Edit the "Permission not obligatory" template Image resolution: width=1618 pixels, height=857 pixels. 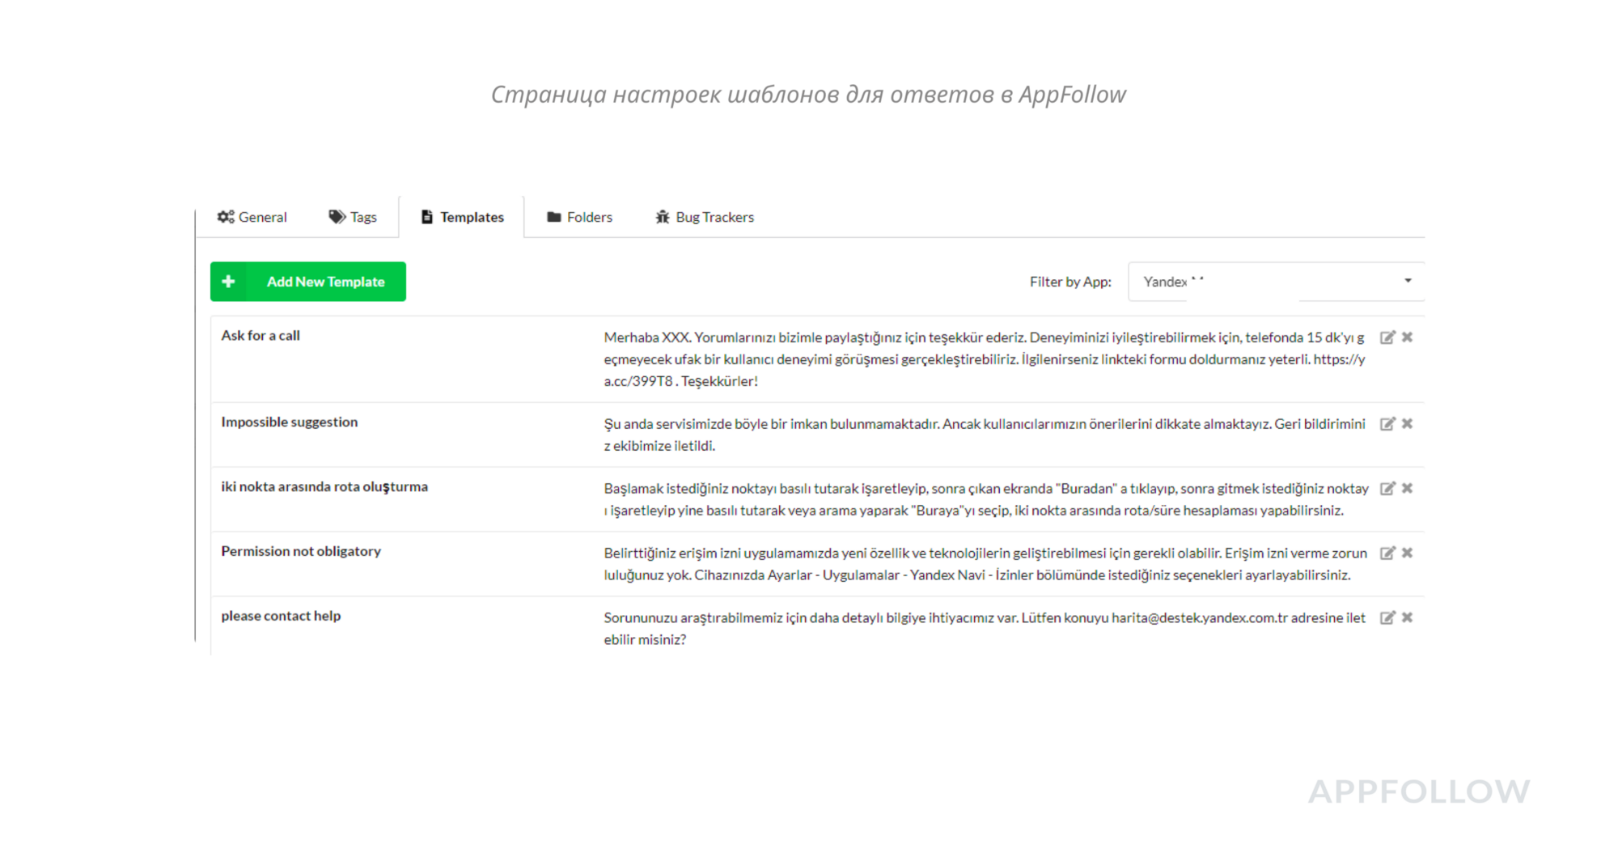tap(1387, 554)
